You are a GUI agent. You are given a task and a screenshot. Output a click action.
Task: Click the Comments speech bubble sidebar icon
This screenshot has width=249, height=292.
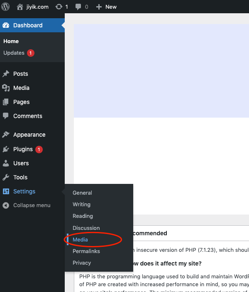[6, 116]
